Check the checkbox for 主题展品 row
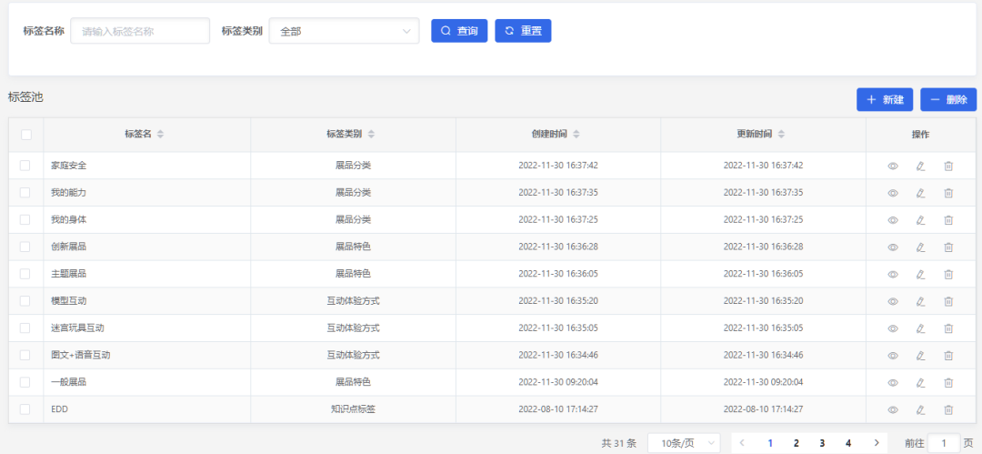The height and width of the screenshot is (454, 982). pos(25,274)
